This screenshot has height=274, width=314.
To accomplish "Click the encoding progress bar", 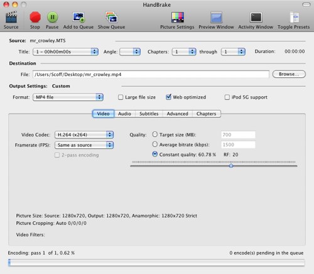I will 156,263.
